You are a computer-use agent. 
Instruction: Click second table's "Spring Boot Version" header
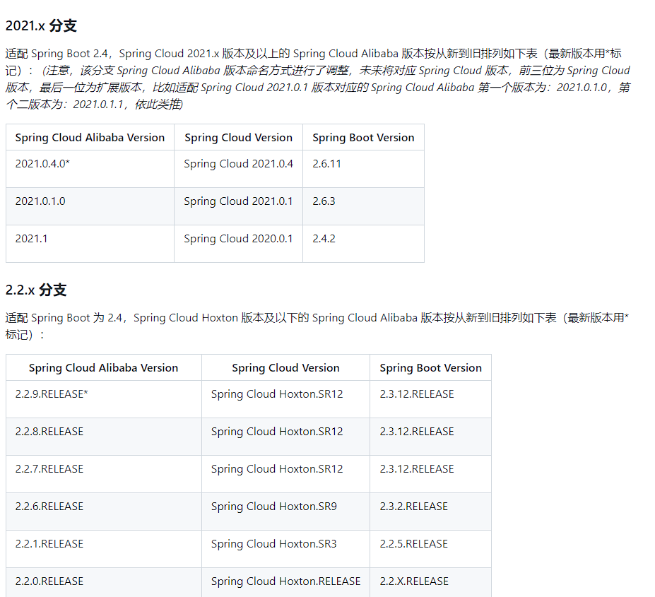(x=431, y=367)
